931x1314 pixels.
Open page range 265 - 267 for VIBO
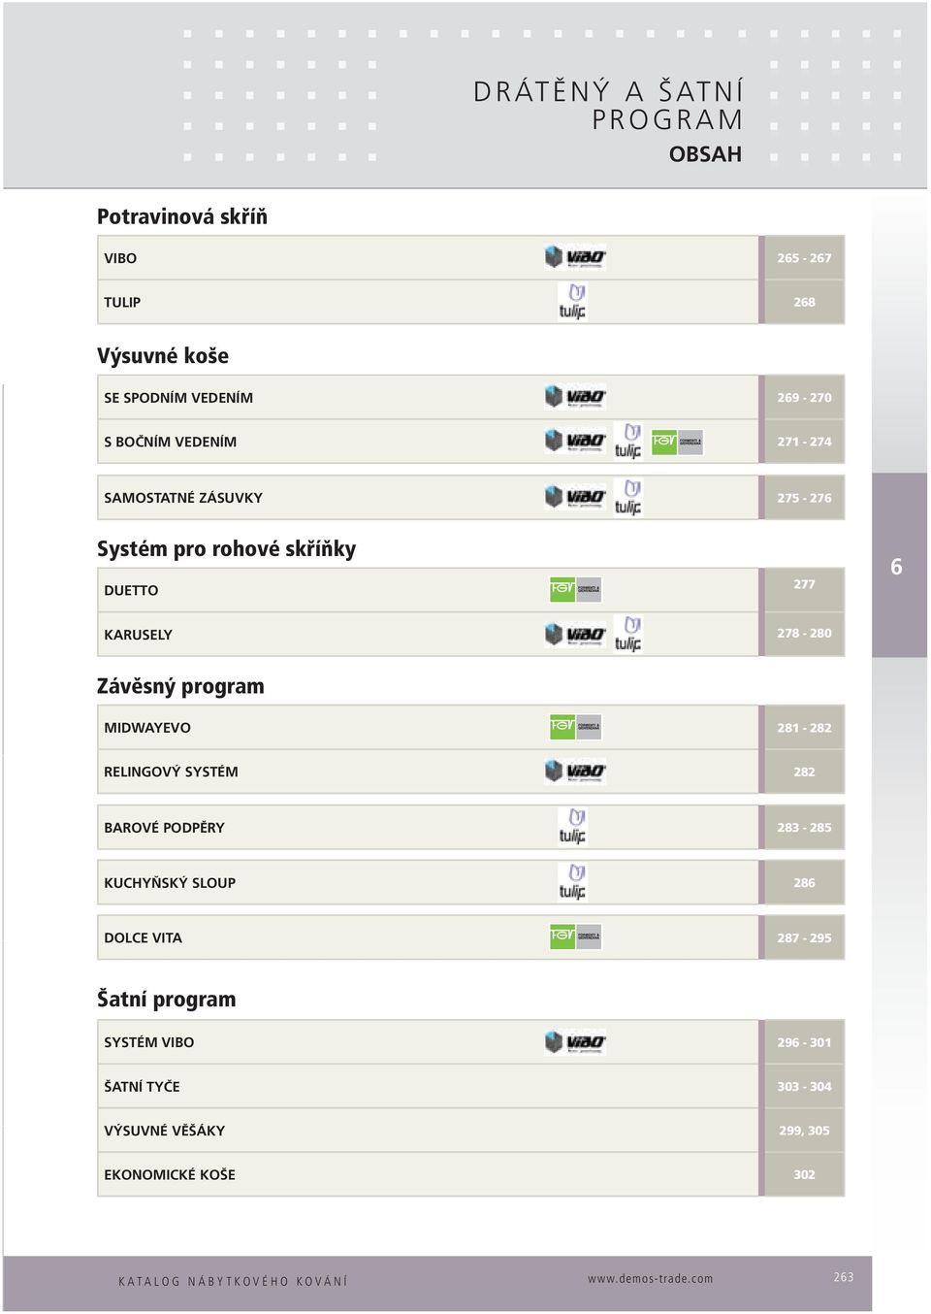[x=804, y=258]
